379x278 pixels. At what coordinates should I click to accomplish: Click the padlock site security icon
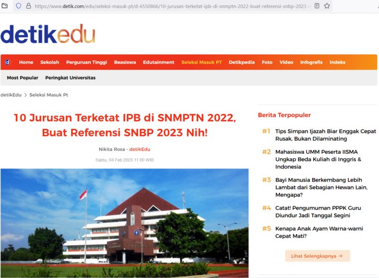click(x=28, y=6)
